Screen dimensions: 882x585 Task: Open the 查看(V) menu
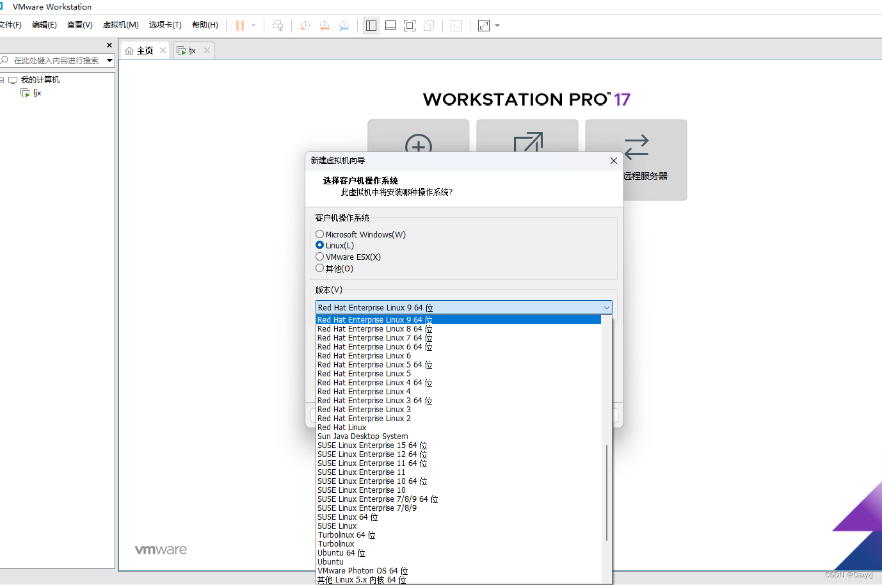(80, 25)
